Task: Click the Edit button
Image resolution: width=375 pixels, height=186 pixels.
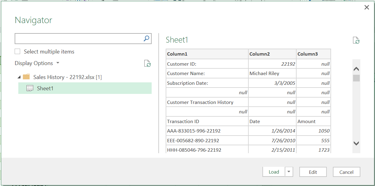Action: point(313,172)
